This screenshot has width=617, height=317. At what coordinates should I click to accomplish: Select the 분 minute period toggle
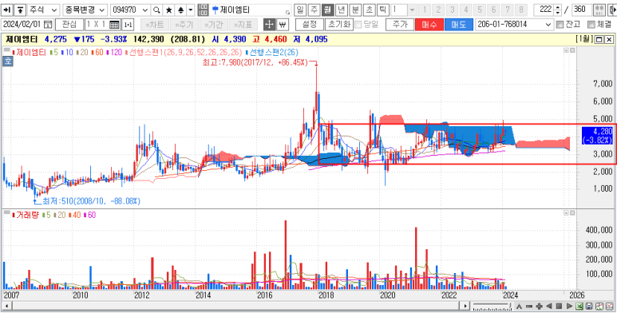click(355, 10)
